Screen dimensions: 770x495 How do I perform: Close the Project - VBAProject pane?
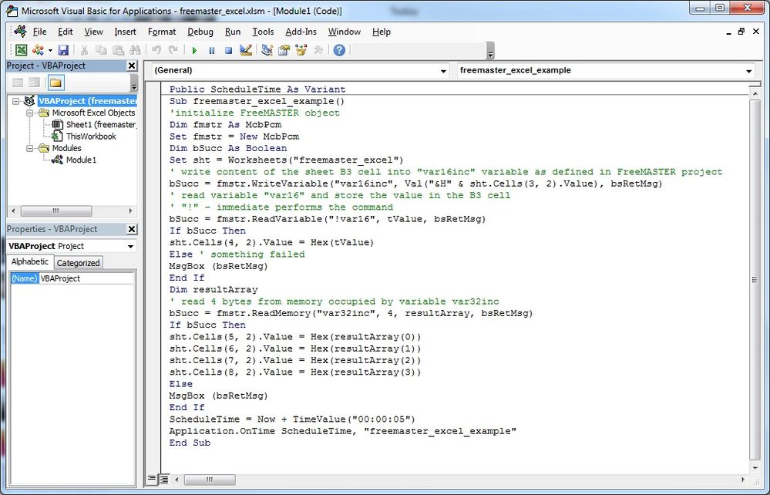tap(132, 66)
